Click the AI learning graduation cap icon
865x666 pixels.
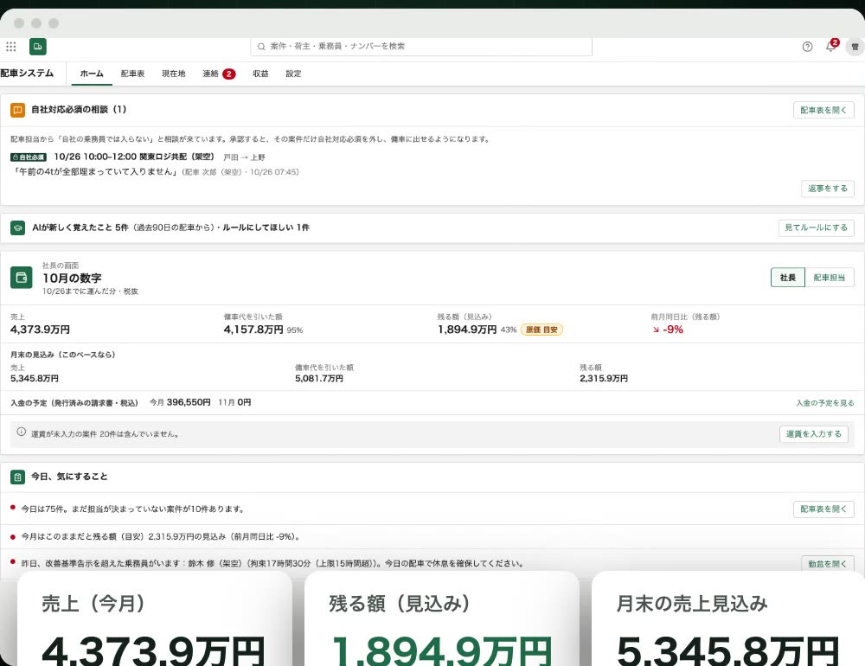[17, 227]
